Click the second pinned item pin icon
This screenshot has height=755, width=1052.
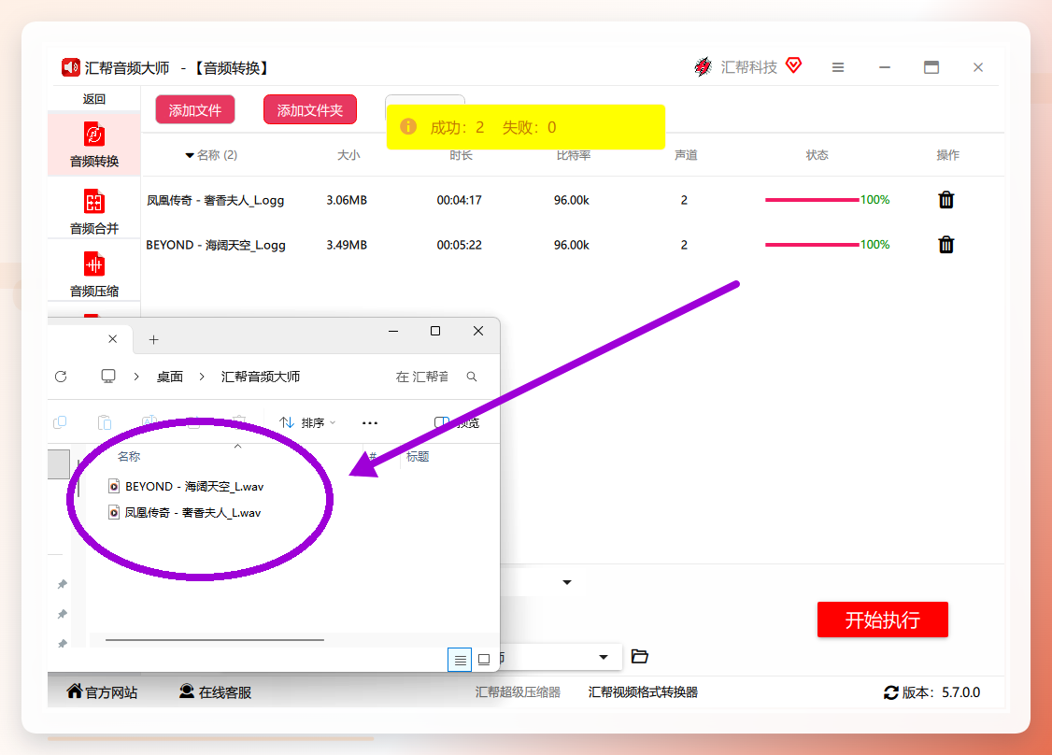(x=63, y=614)
